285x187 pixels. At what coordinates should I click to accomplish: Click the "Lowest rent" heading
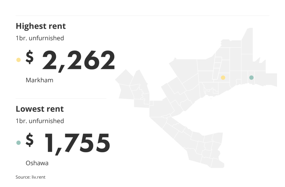coord(40,109)
